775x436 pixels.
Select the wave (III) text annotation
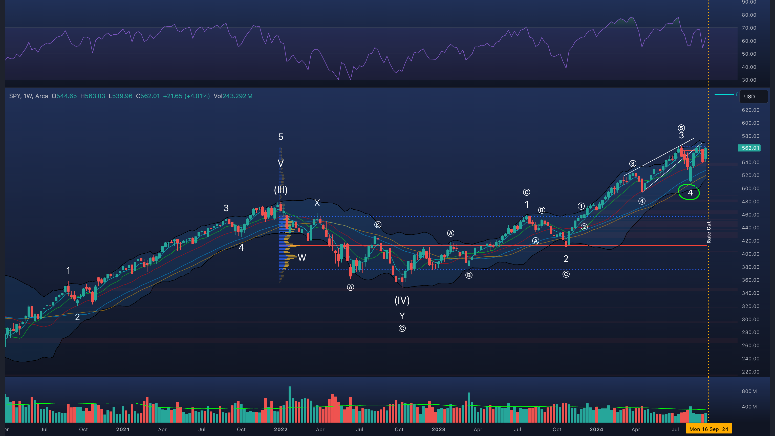(281, 190)
